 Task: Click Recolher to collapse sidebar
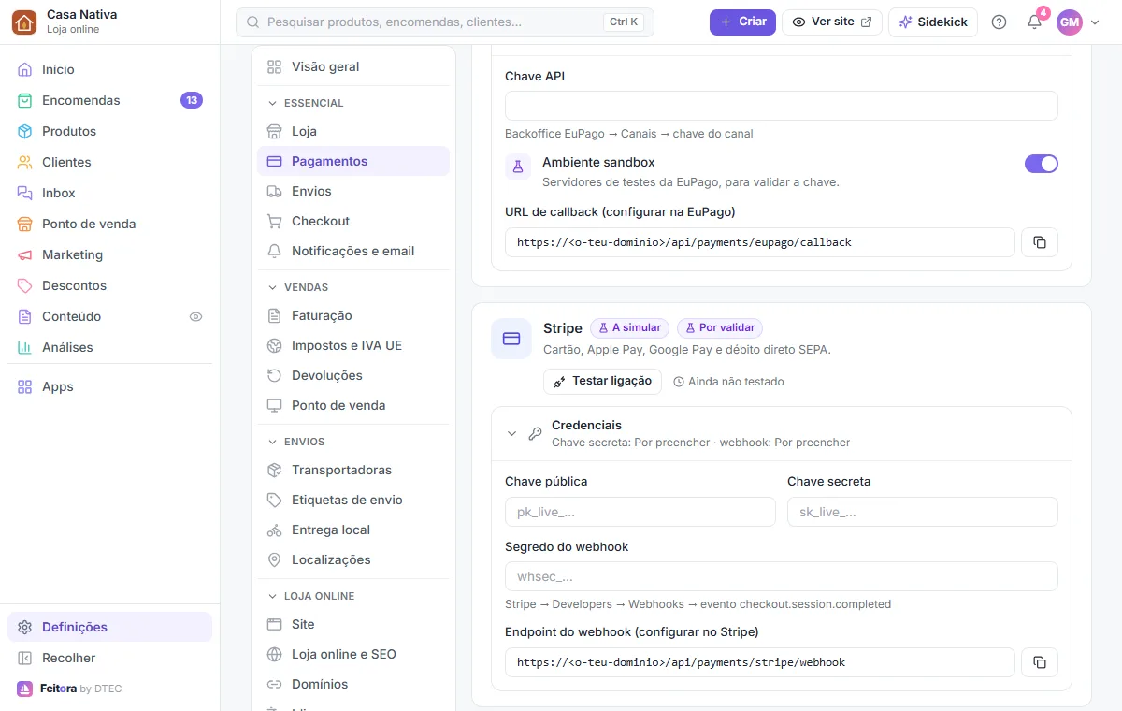(109, 658)
